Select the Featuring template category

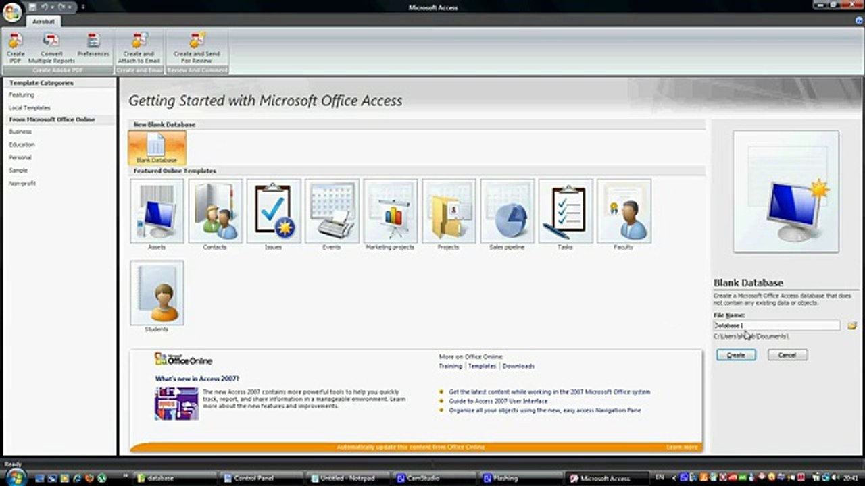point(22,95)
